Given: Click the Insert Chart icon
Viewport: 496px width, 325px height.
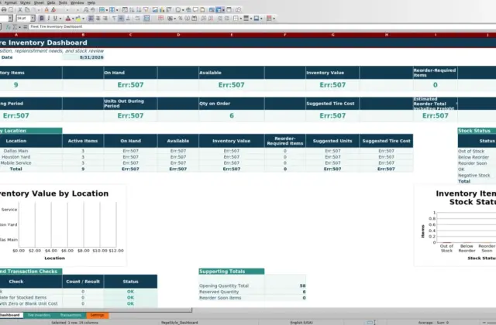Looking at the screenshot, I should coord(162,10).
